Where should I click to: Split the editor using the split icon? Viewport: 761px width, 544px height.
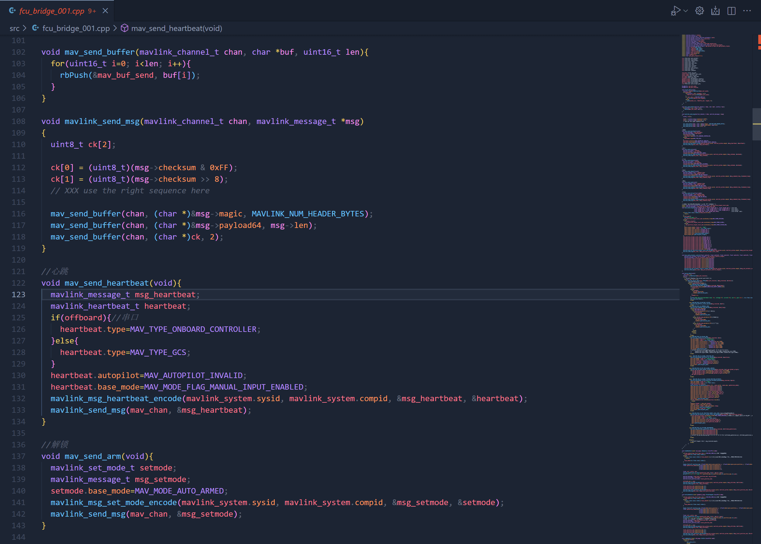(731, 10)
